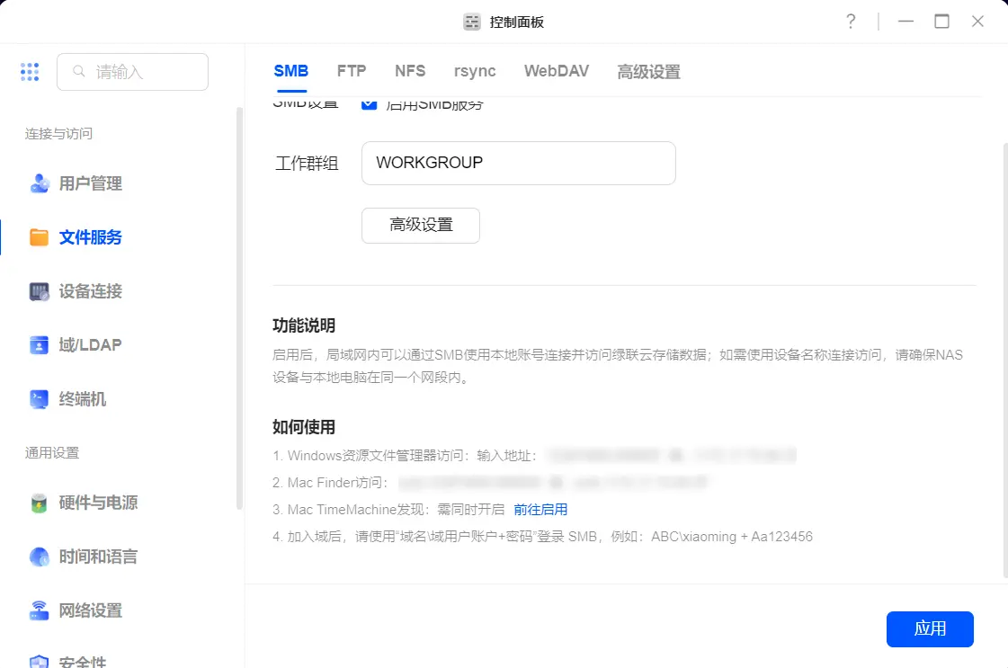Image resolution: width=1008 pixels, height=668 pixels.
Task: Open the Terminal (终端机) icon
Action: point(40,399)
